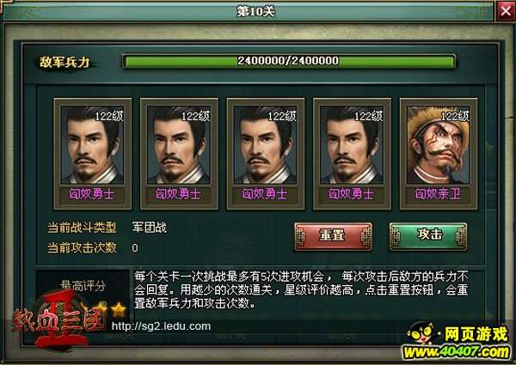Select the fourth 匈奴勇士 portrait card
This screenshot has height=365, width=516.
point(352,154)
